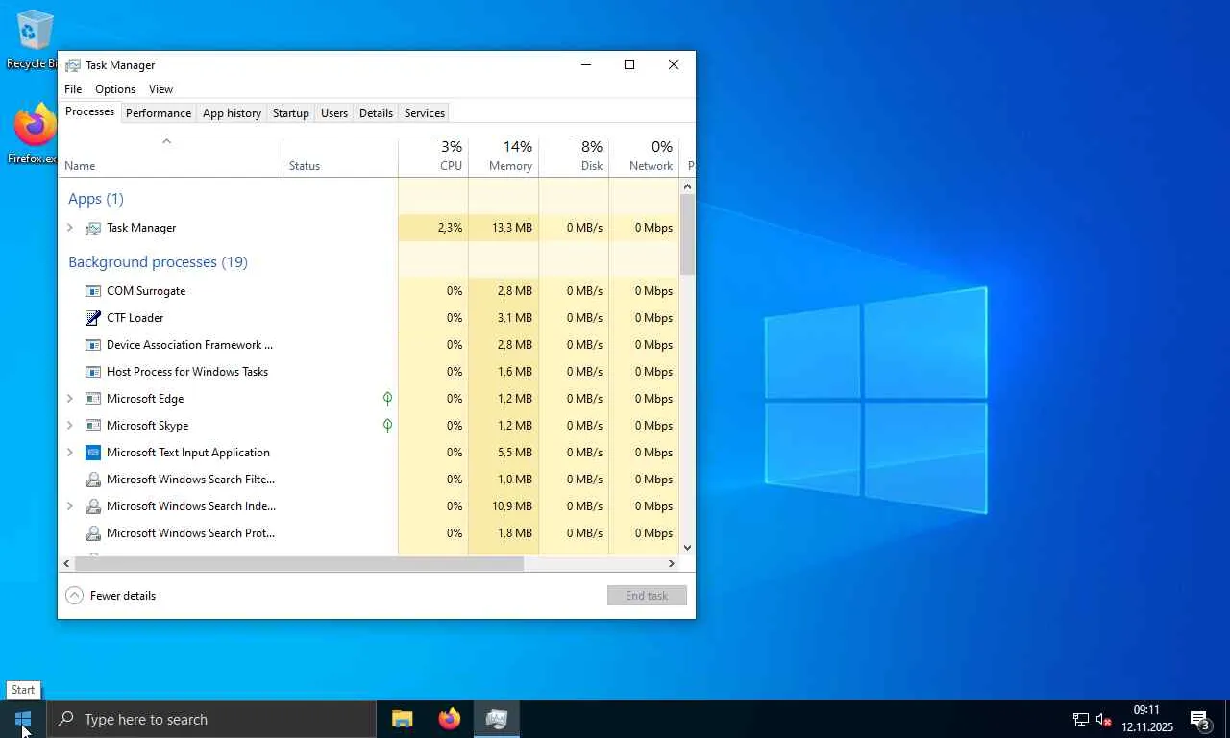
Task: Expand the Microsoft Edge process group
Action: pos(70,399)
